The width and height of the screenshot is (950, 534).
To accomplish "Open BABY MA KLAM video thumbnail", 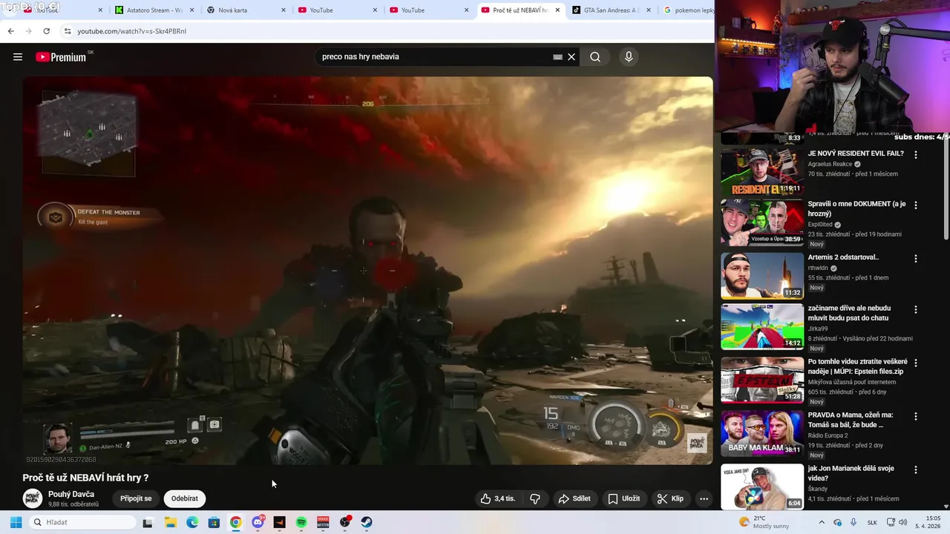I will coord(762,433).
